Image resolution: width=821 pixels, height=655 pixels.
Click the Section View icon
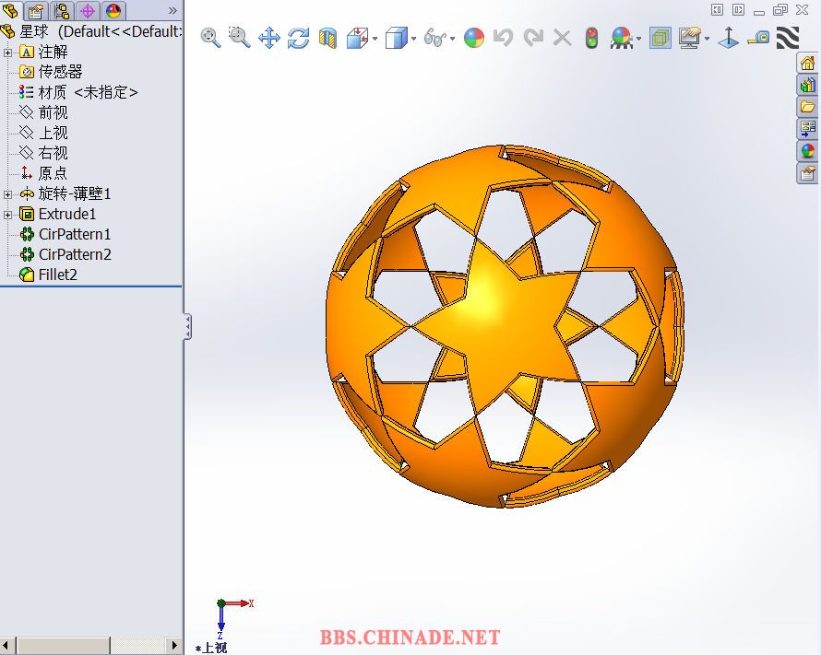click(x=327, y=39)
